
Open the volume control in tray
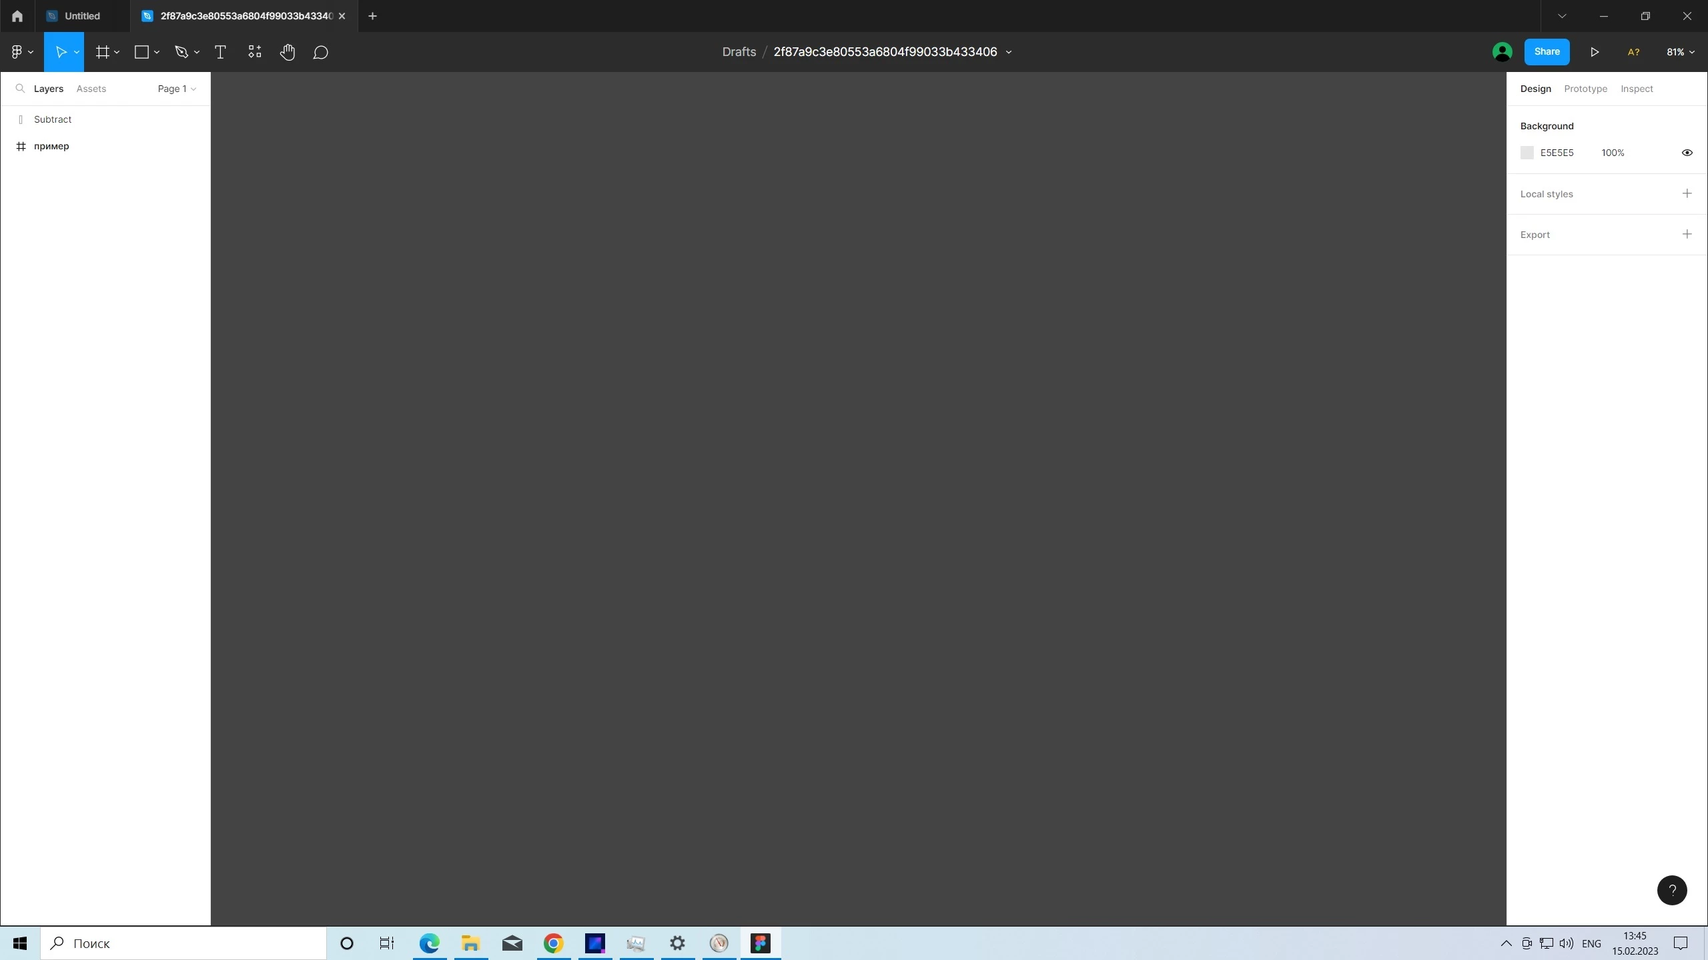1566,943
